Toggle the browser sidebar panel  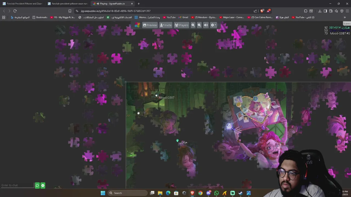325,11
